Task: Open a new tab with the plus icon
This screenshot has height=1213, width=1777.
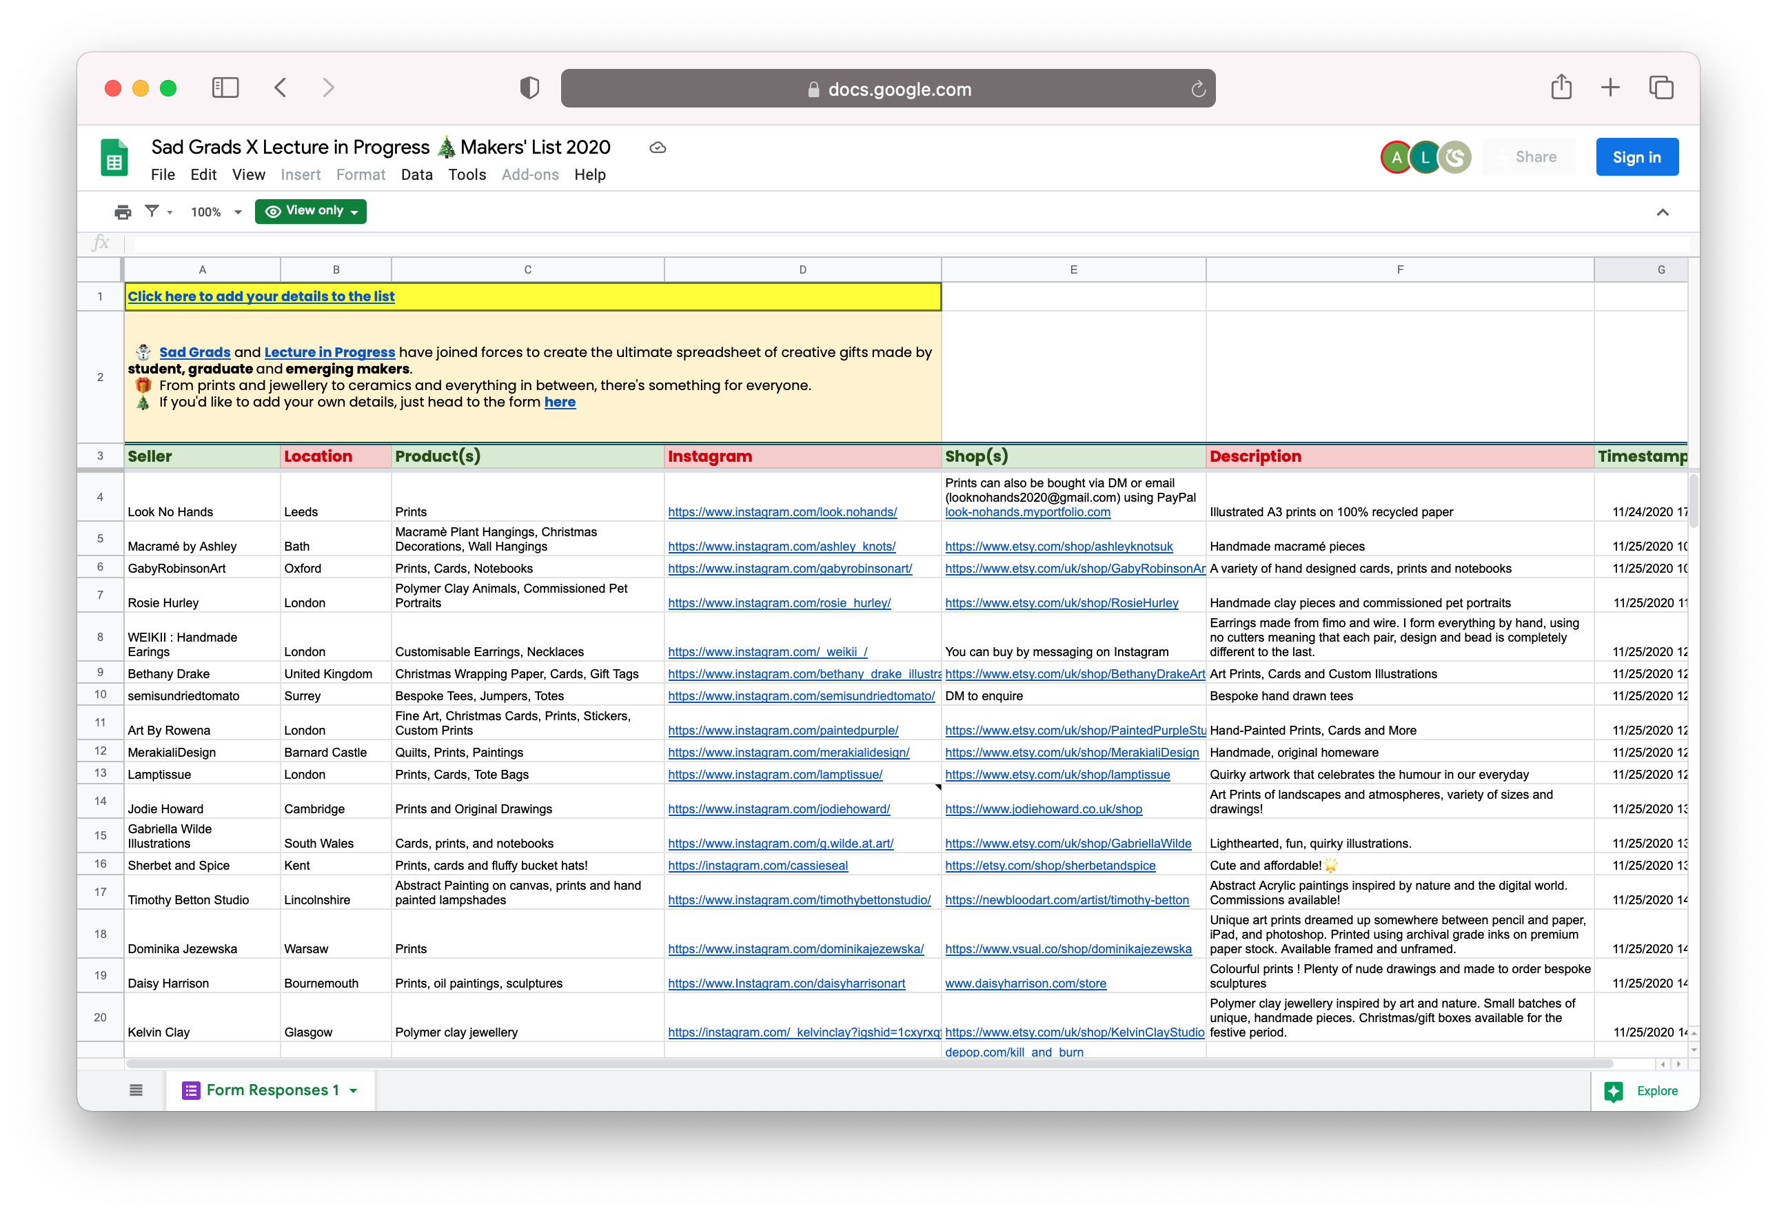Action: pos(1610,88)
